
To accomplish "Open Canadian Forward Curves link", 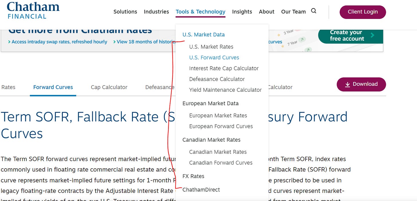I will tap(221, 163).
